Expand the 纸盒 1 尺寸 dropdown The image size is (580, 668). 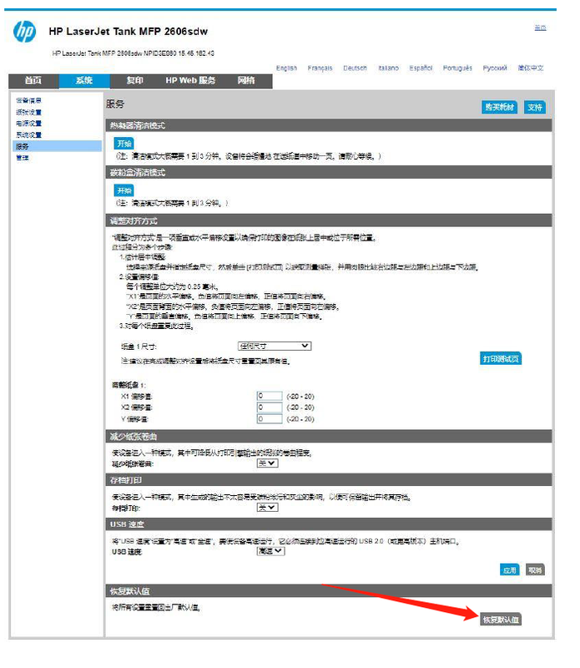tap(275, 346)
